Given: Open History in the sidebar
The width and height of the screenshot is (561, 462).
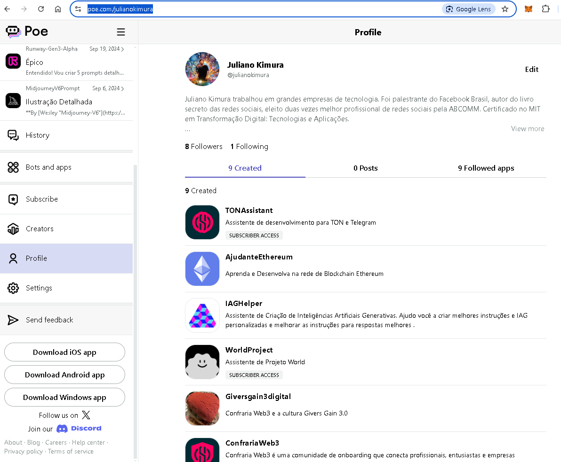Looking at the screenshot, I should click(x=66, y=135).
